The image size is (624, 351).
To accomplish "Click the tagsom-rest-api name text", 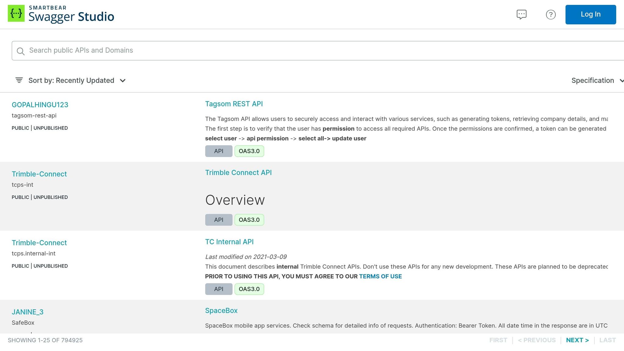I will tap(34, 115).
